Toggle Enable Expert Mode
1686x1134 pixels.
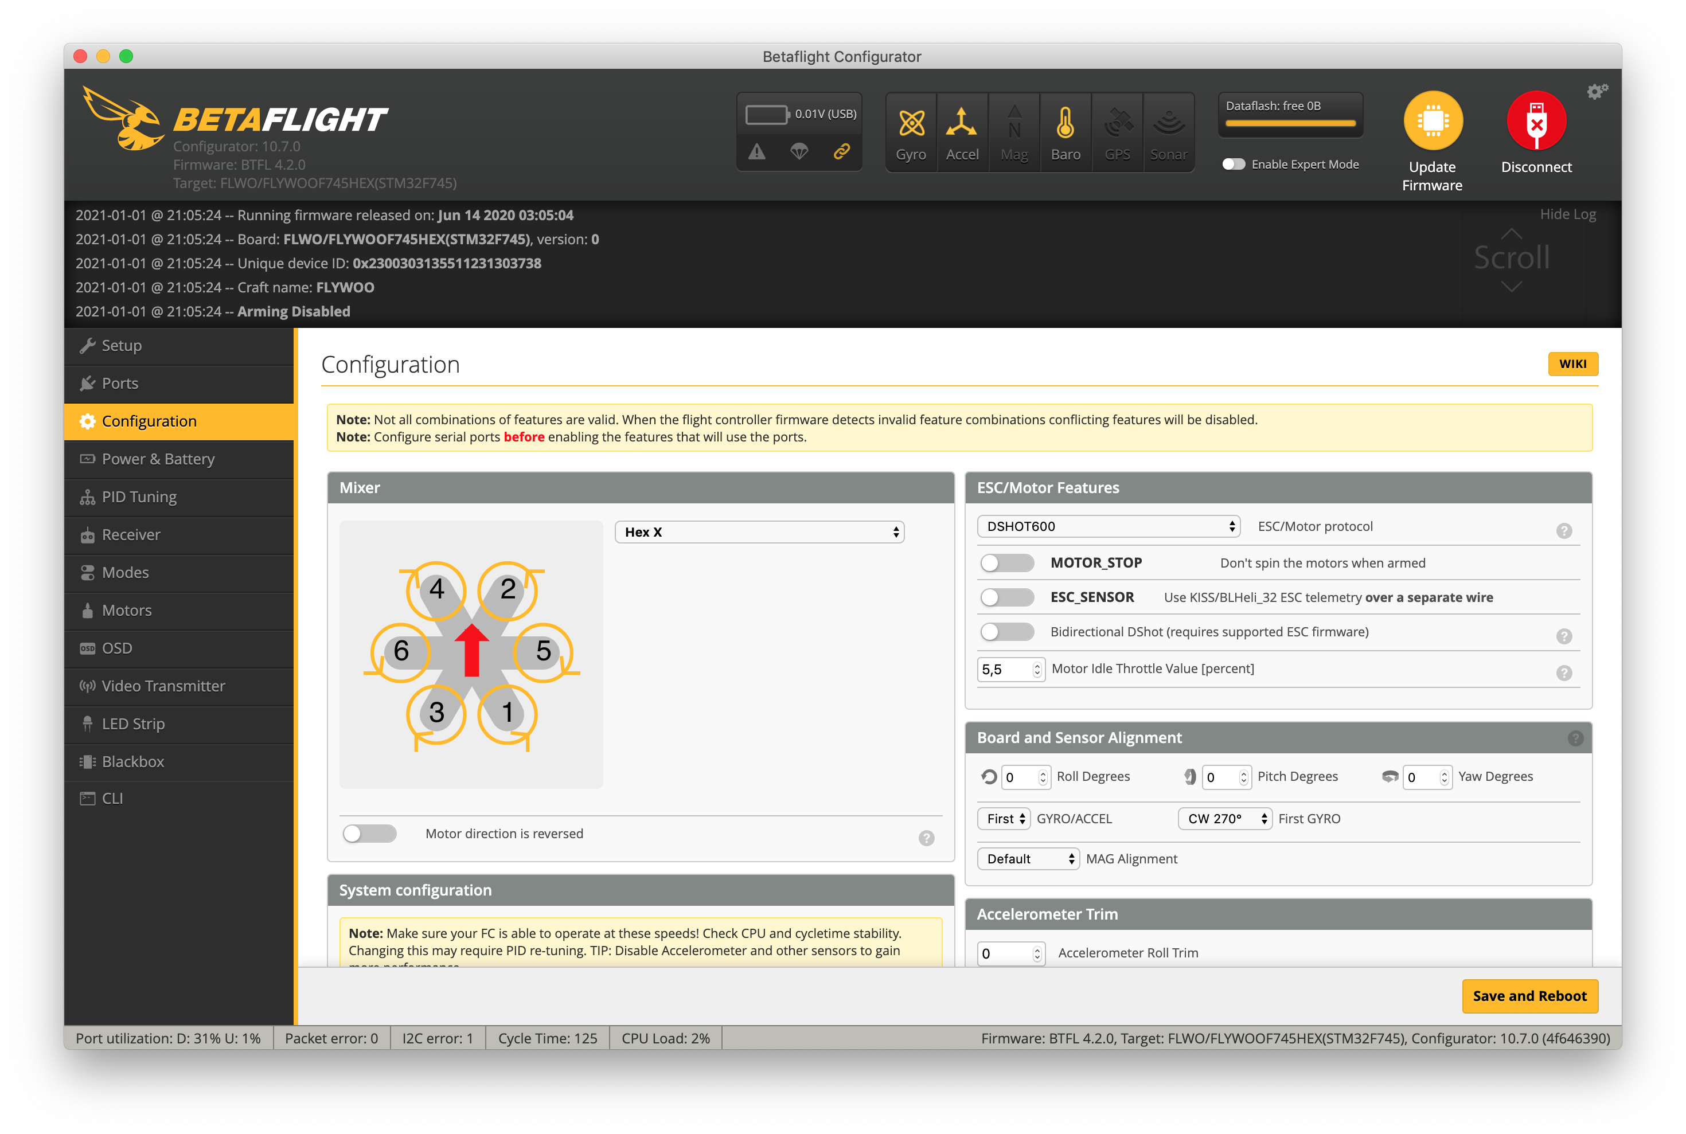point(1233,164)
